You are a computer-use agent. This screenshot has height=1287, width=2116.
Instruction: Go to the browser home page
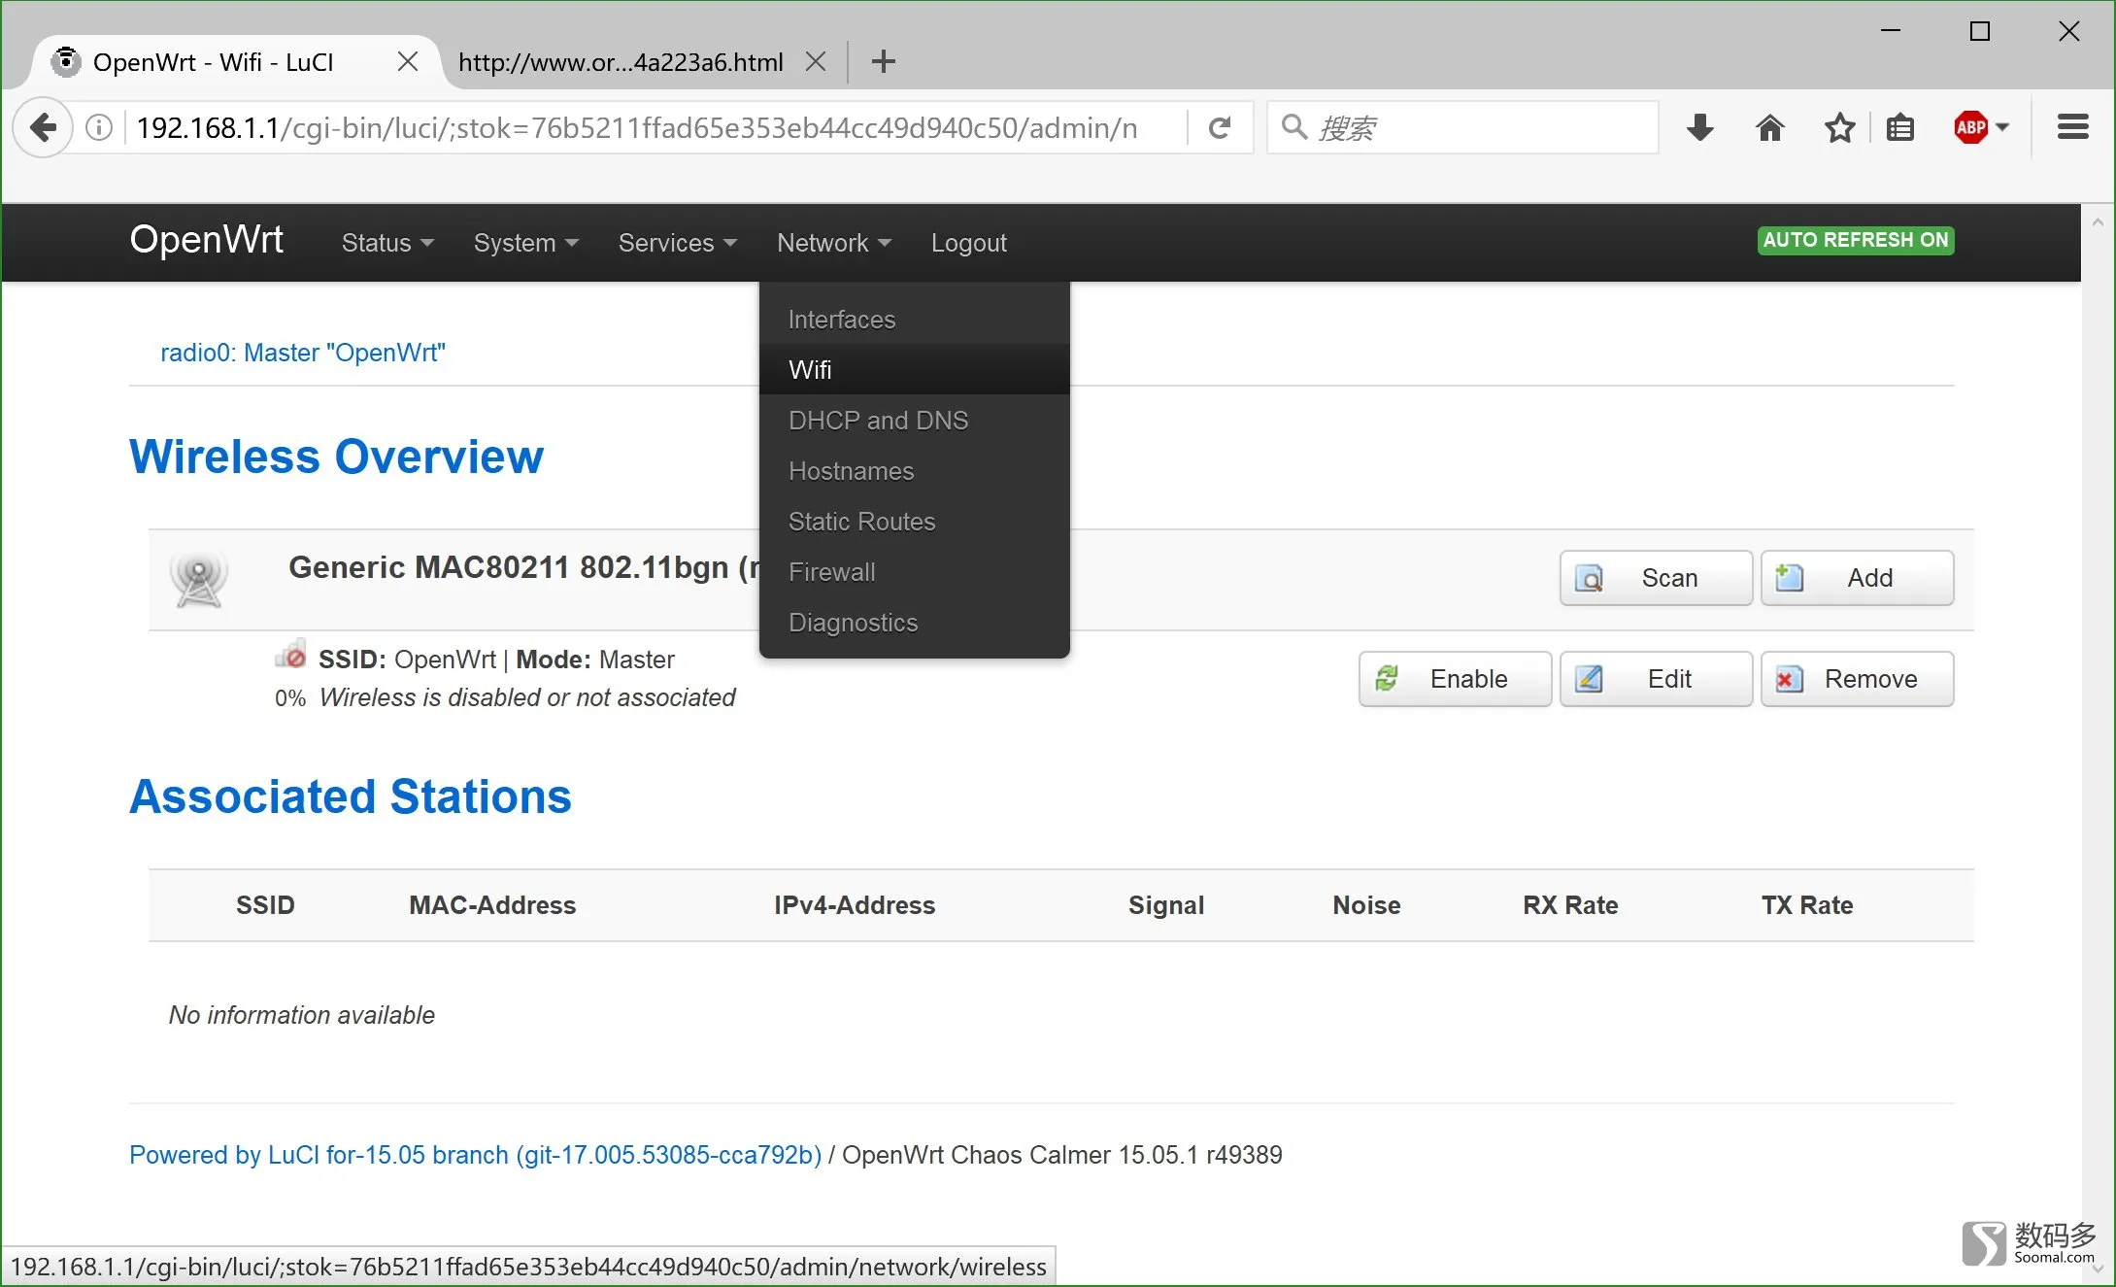click(x=1769, y=127)
